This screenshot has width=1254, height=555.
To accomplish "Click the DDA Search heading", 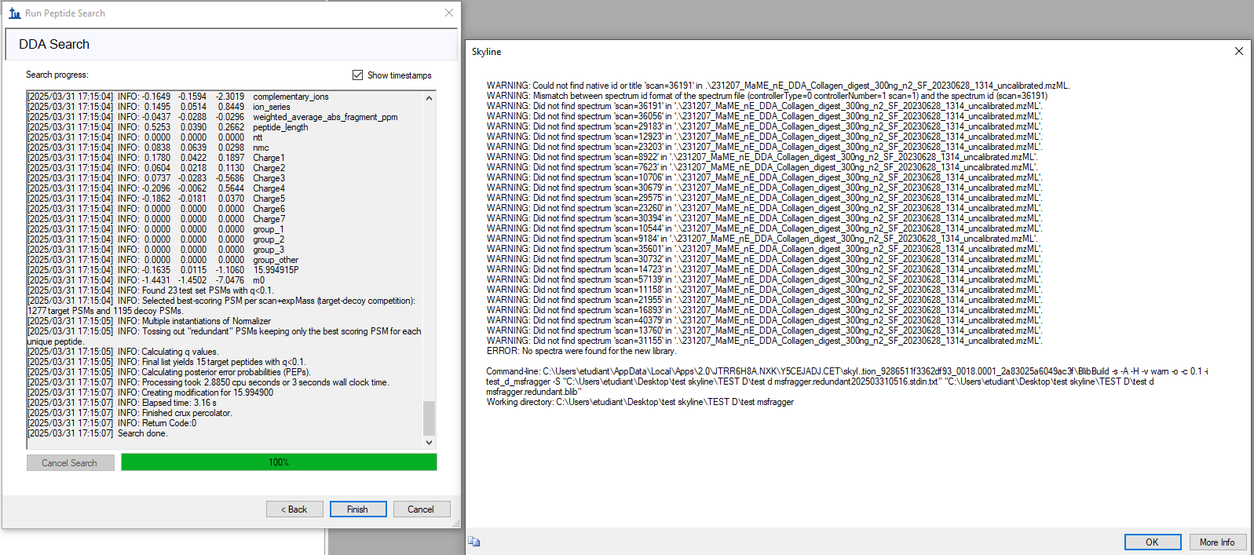I will (x=54, y=45).
